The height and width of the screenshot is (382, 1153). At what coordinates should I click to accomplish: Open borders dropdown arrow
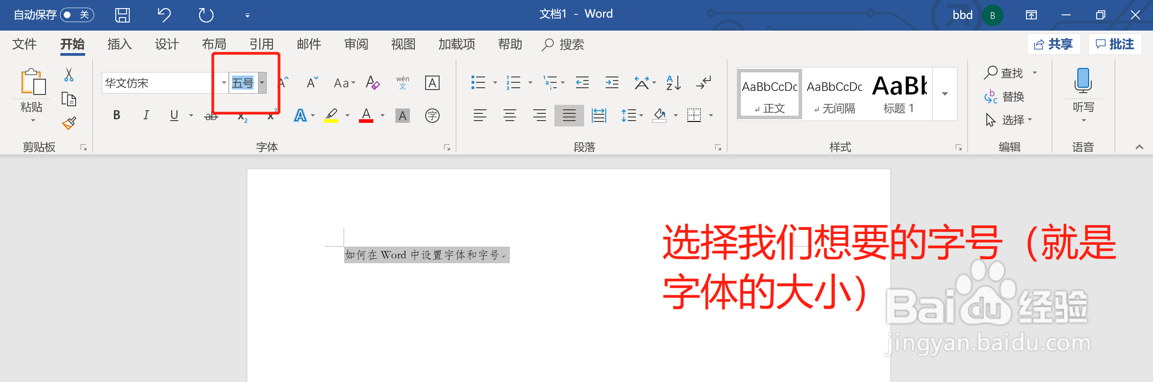click(x=711, y=116)
